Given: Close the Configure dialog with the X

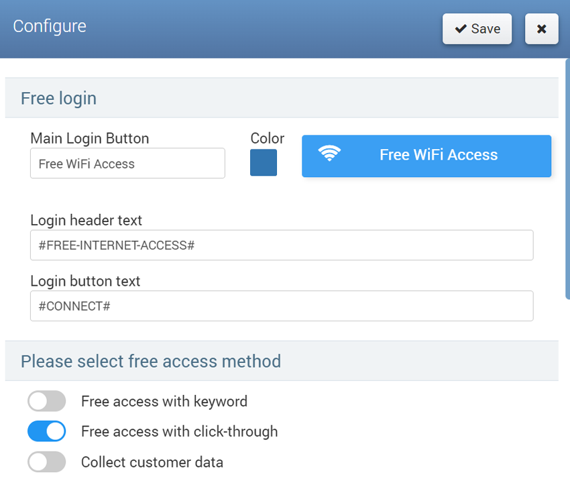Looking at the screenshot, I should pos(541,29).
